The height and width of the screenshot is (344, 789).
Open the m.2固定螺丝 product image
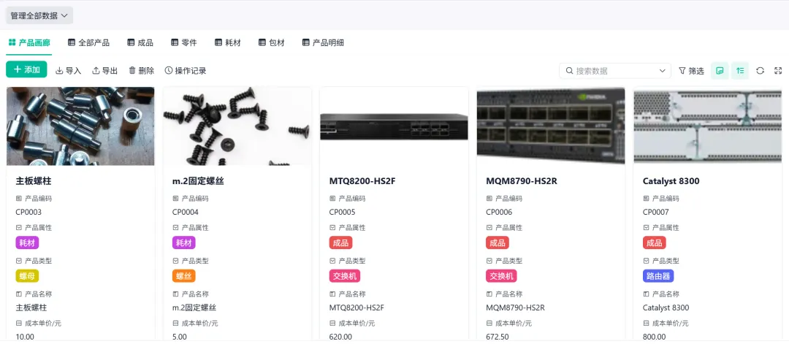[x=237, y=126]
